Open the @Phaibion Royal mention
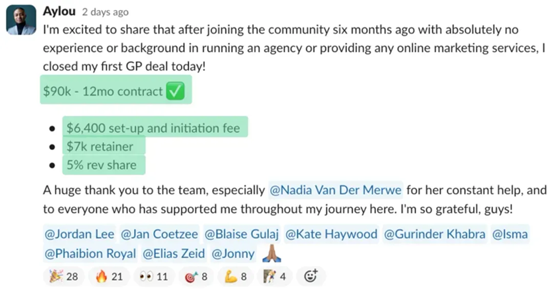 coord(91,254)
